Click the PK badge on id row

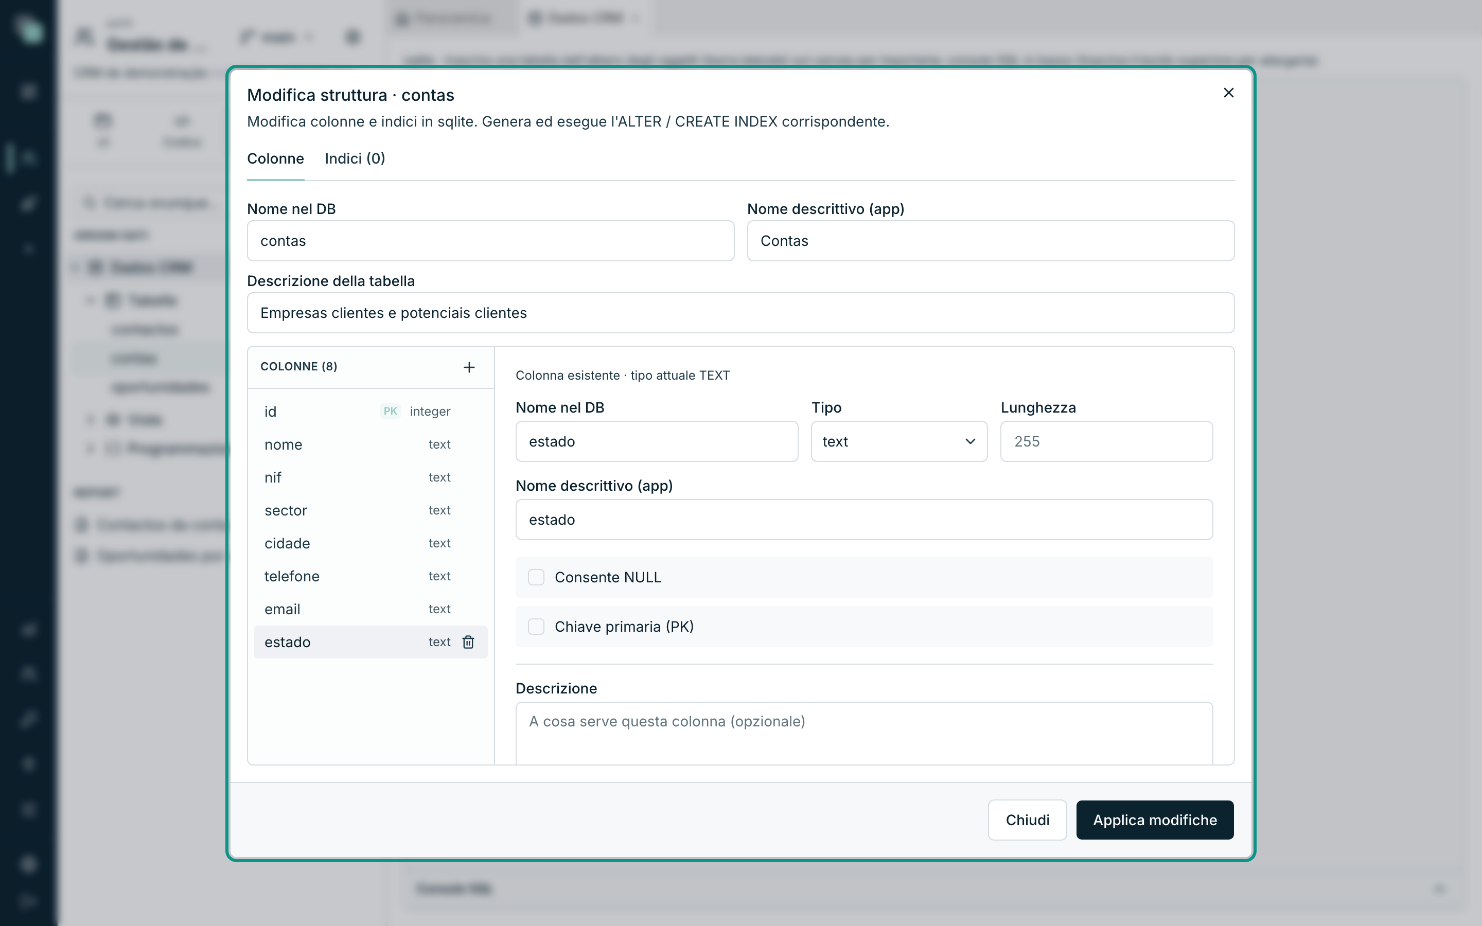[390, 412]
